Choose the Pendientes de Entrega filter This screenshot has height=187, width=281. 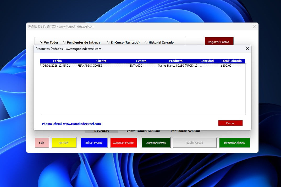(64, 42)
